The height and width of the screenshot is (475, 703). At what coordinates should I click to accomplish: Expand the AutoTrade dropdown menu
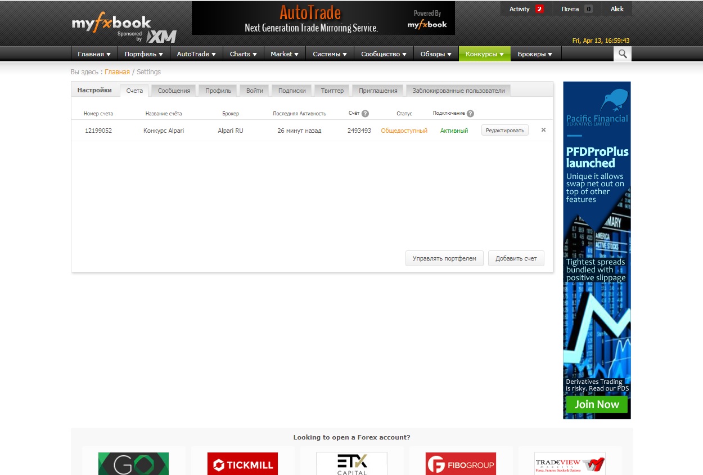coord(196,54)
